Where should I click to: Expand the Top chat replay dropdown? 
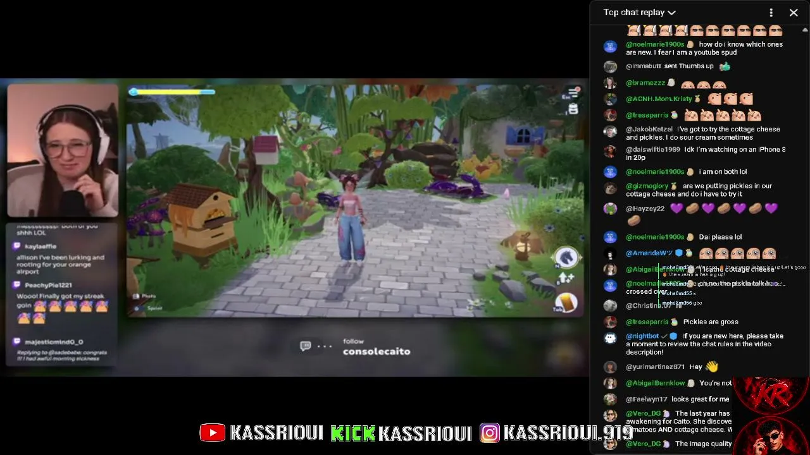(x=640, y=13)
